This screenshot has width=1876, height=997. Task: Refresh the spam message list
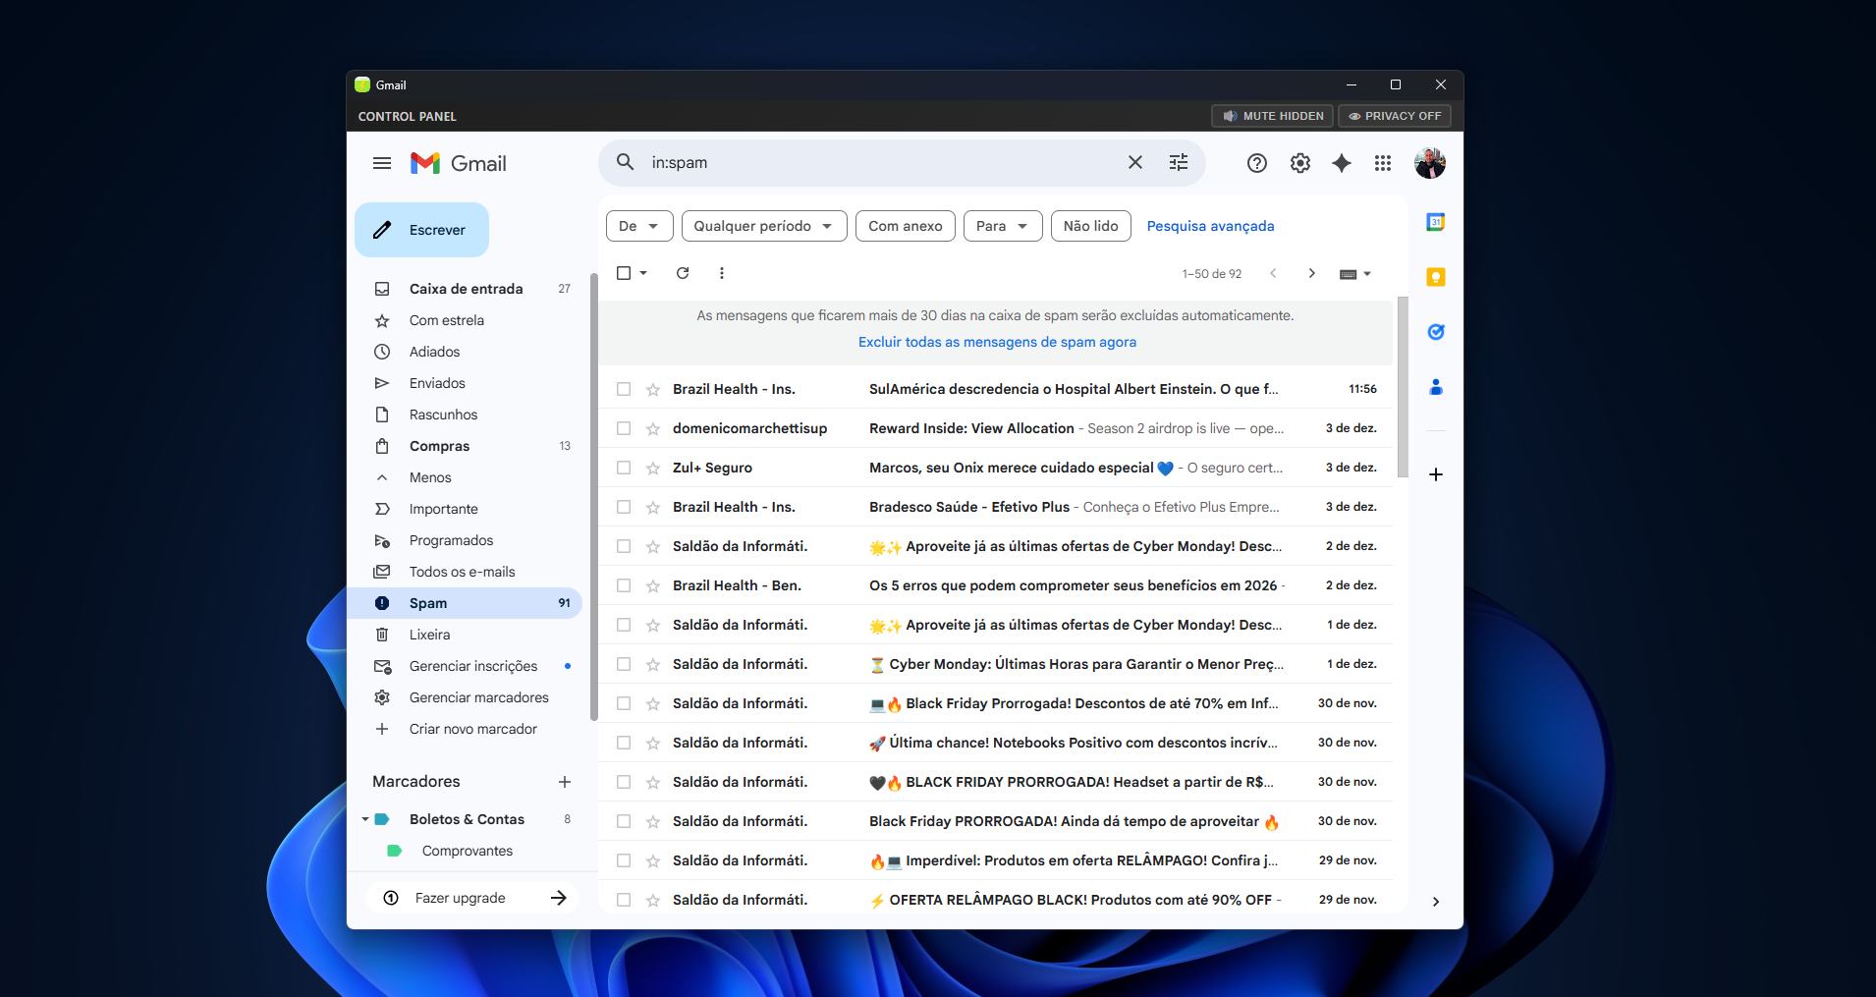point(683,272)
